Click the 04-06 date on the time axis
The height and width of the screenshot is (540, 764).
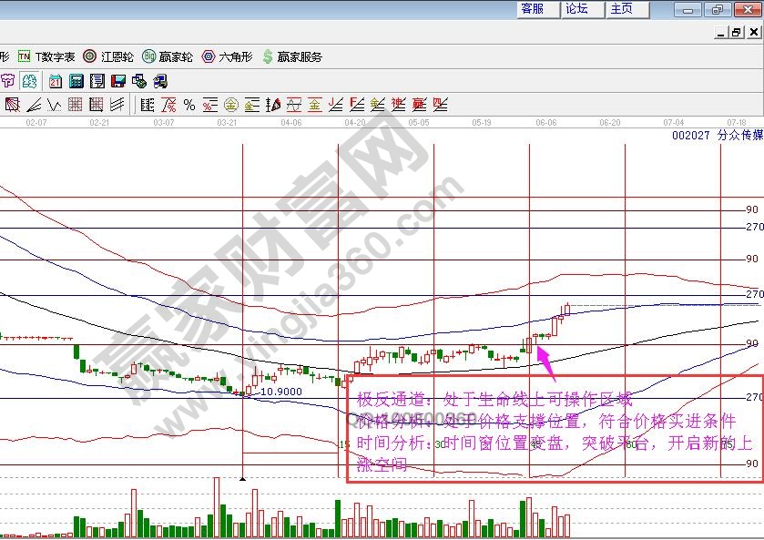290,122
